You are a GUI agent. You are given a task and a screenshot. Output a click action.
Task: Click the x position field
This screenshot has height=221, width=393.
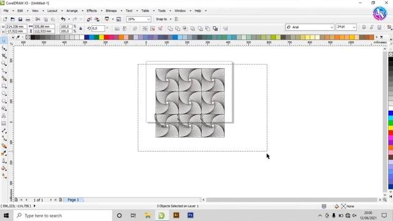tap(17, 26)
